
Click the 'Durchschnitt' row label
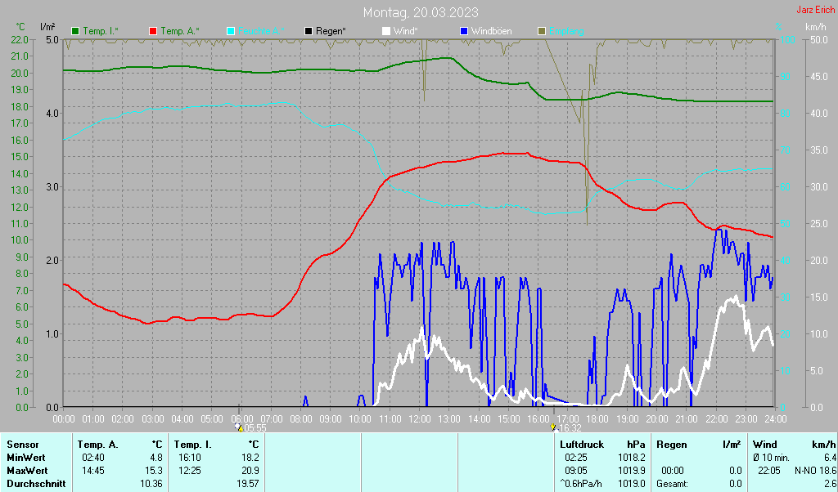(36, 485)
